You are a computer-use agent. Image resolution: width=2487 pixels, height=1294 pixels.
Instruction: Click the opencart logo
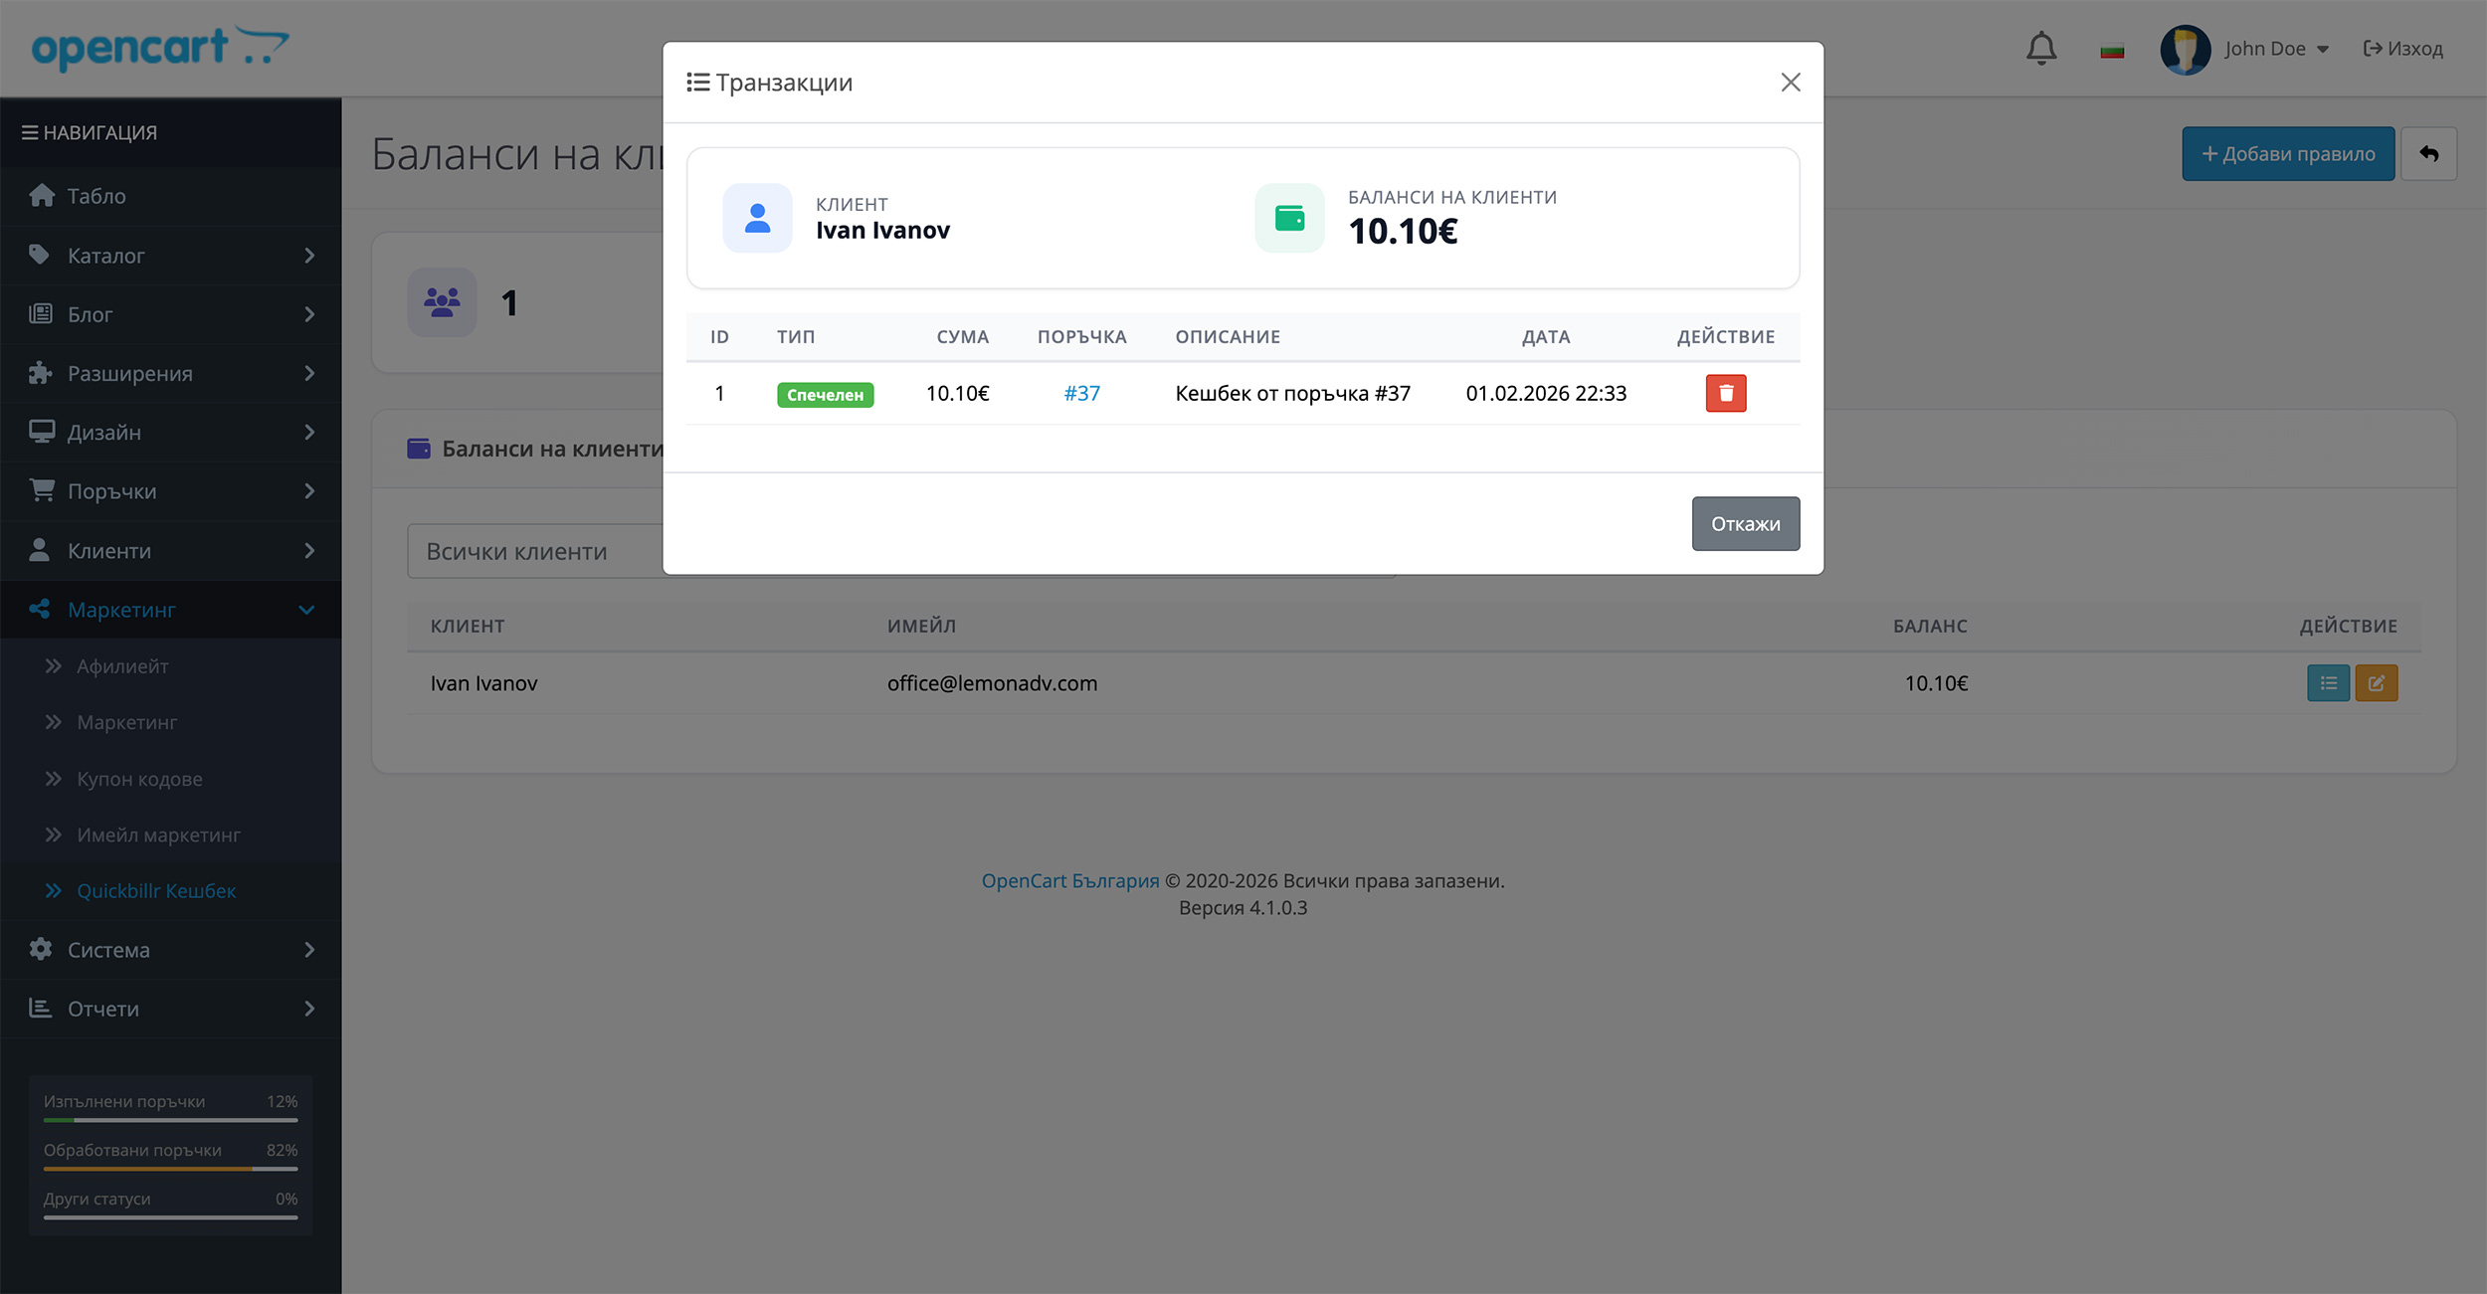[x=159, y=48]
